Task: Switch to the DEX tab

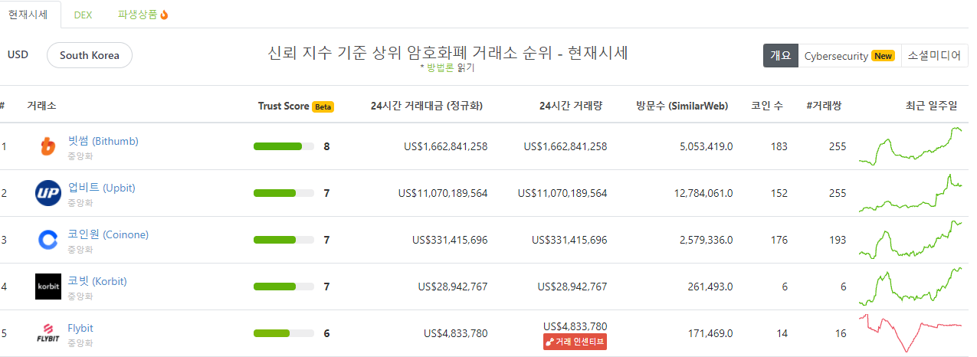Action: [84, 15]
